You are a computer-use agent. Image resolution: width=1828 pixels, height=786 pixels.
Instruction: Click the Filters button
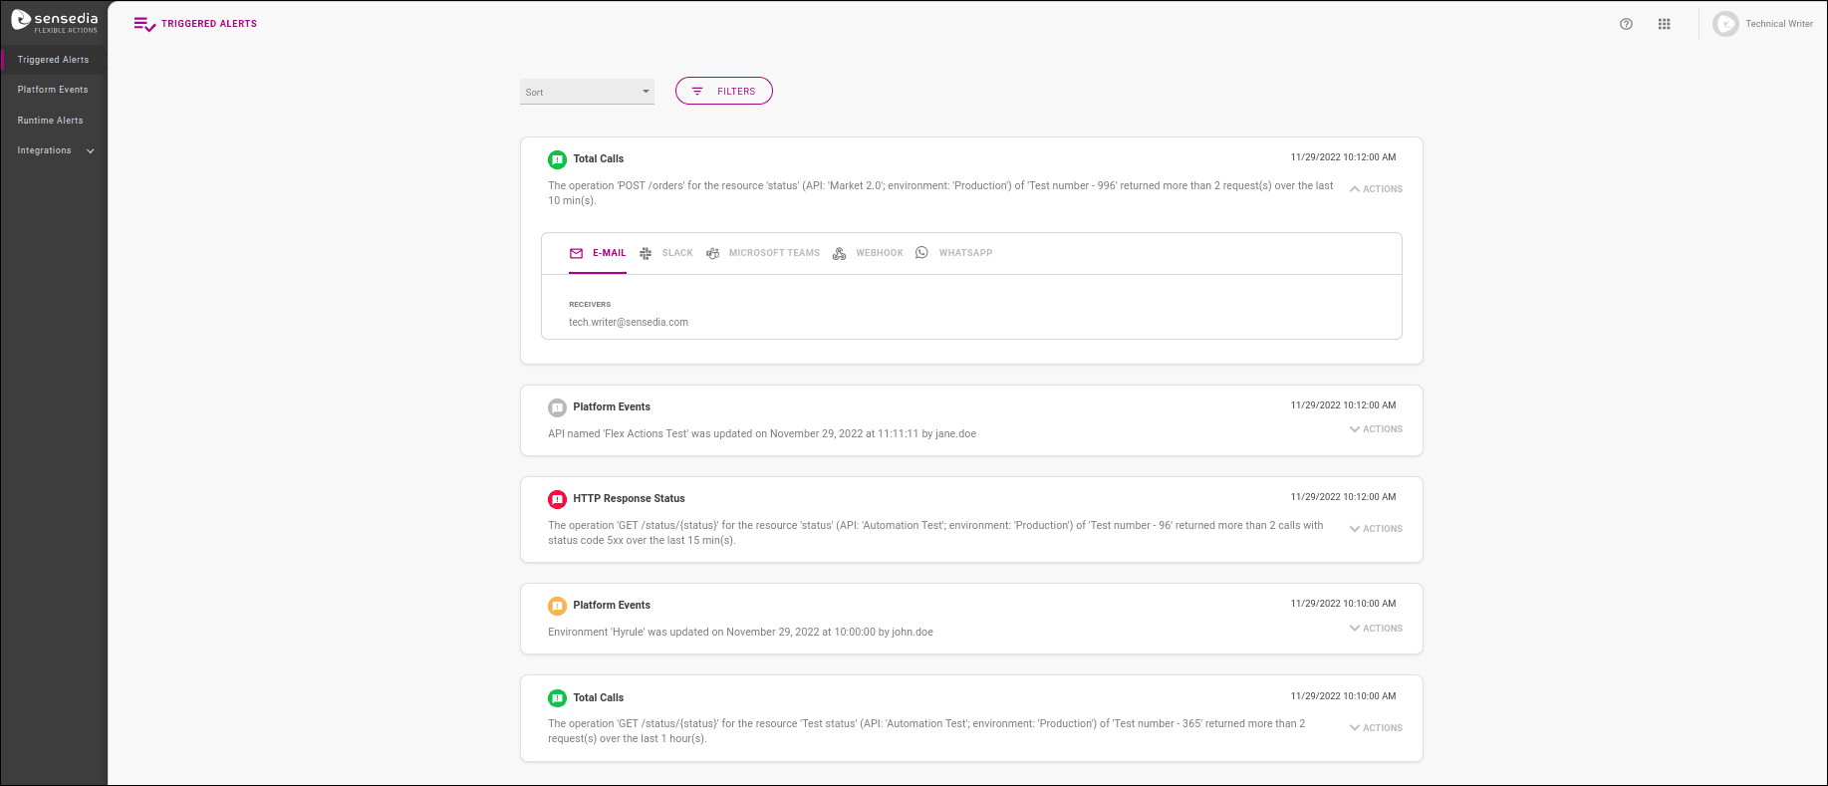(724, 91)
